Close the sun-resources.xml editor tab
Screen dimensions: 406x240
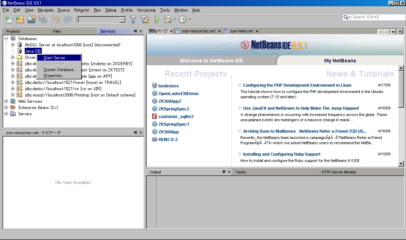pos(219,31)
